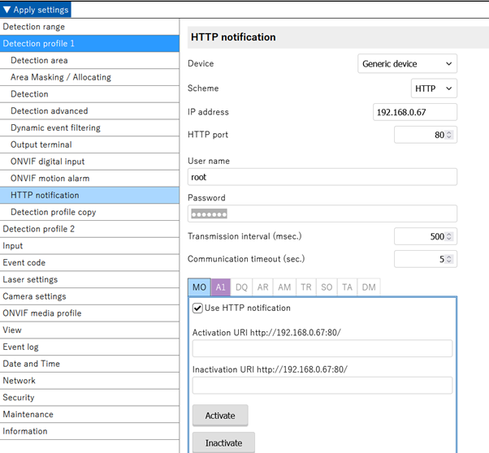Open Detection profile 2 section
Image resolution: width=489 pixels, height=453 pixels.
pos(38,229)
